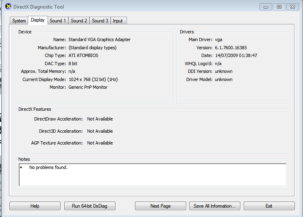The height and width of the screenshot is (217, 303).
Task: Click the '8 bit' DAC type value
Action: tap(73, 64)
